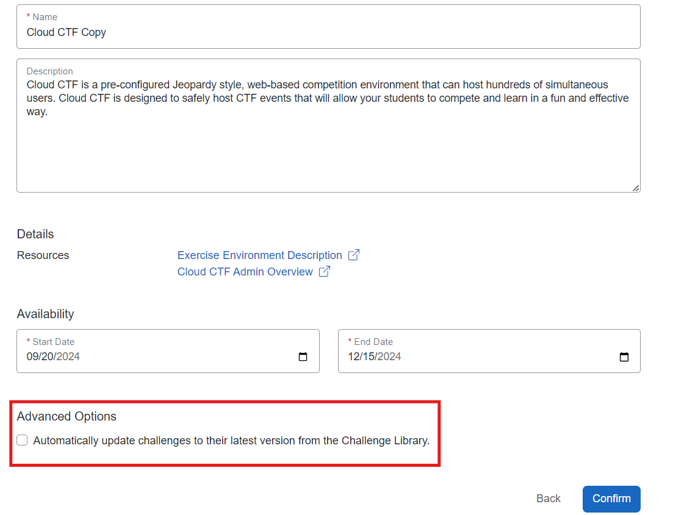Grab the Description box resize handle

pyautogui.click(x=636, y=188)
